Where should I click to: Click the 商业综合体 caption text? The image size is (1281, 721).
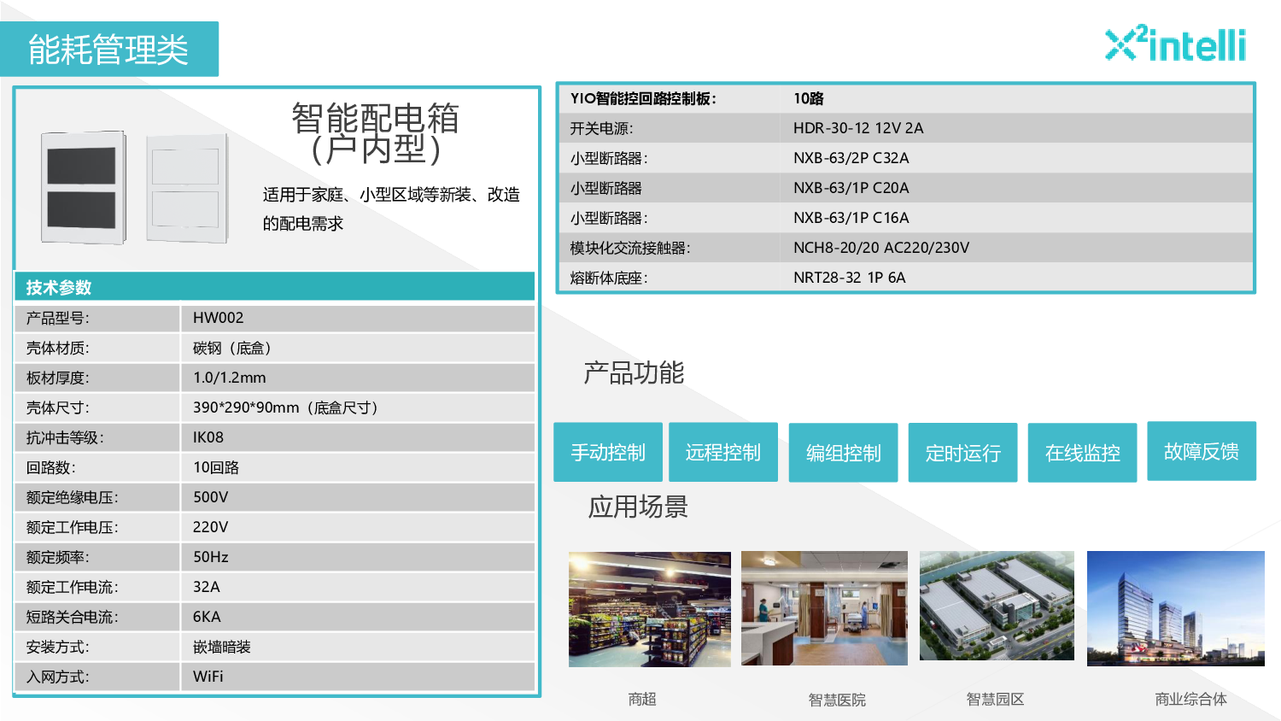point(1190,699)
